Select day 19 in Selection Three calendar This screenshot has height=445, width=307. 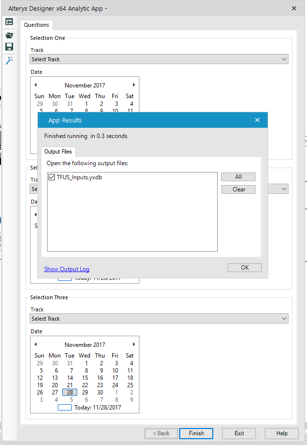pos(40,385)
